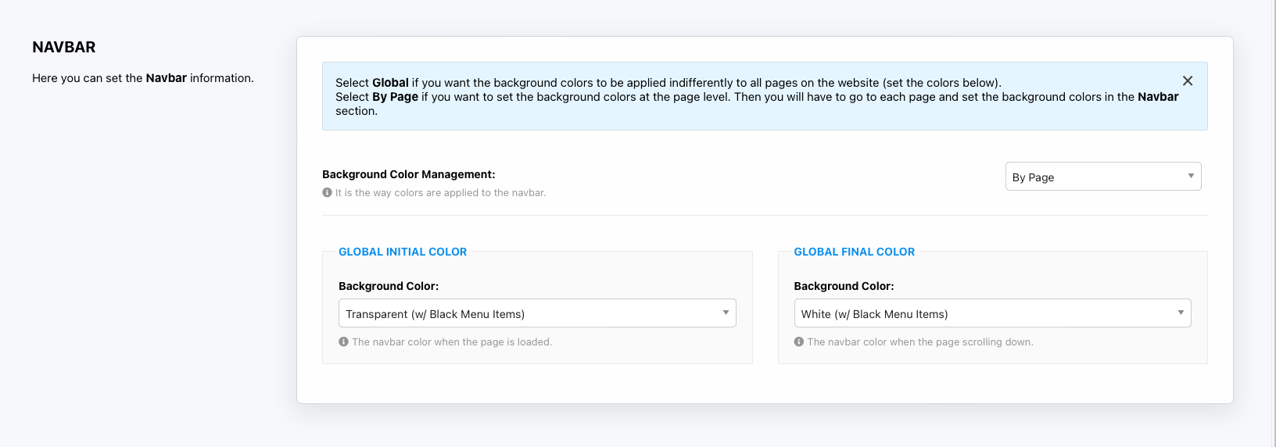The image size is (1276, 447).
Task: Click the Background Color Management label
Action: coord(408,174)
